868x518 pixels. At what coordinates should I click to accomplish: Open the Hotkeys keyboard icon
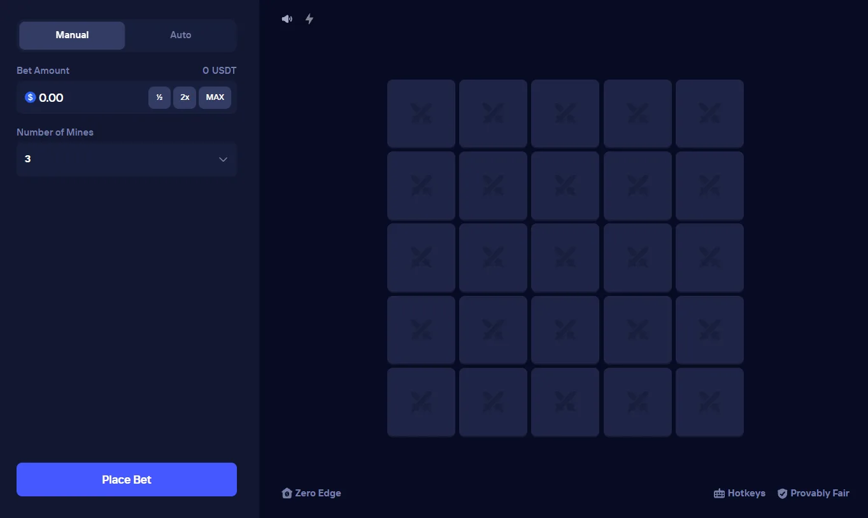coord(719,493)
